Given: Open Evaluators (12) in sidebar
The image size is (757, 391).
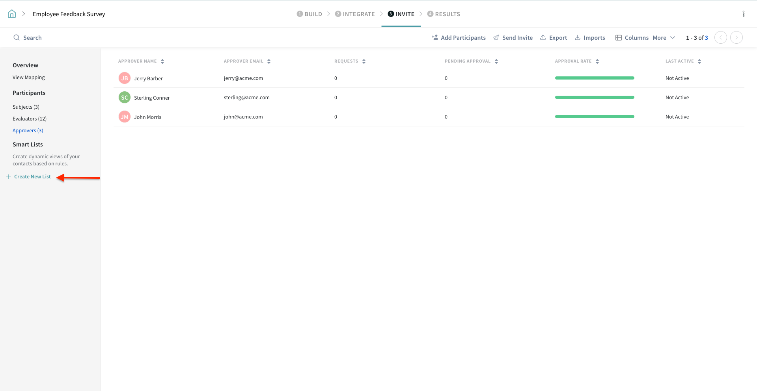Looking at the screenshot, I should pos(30,119).
